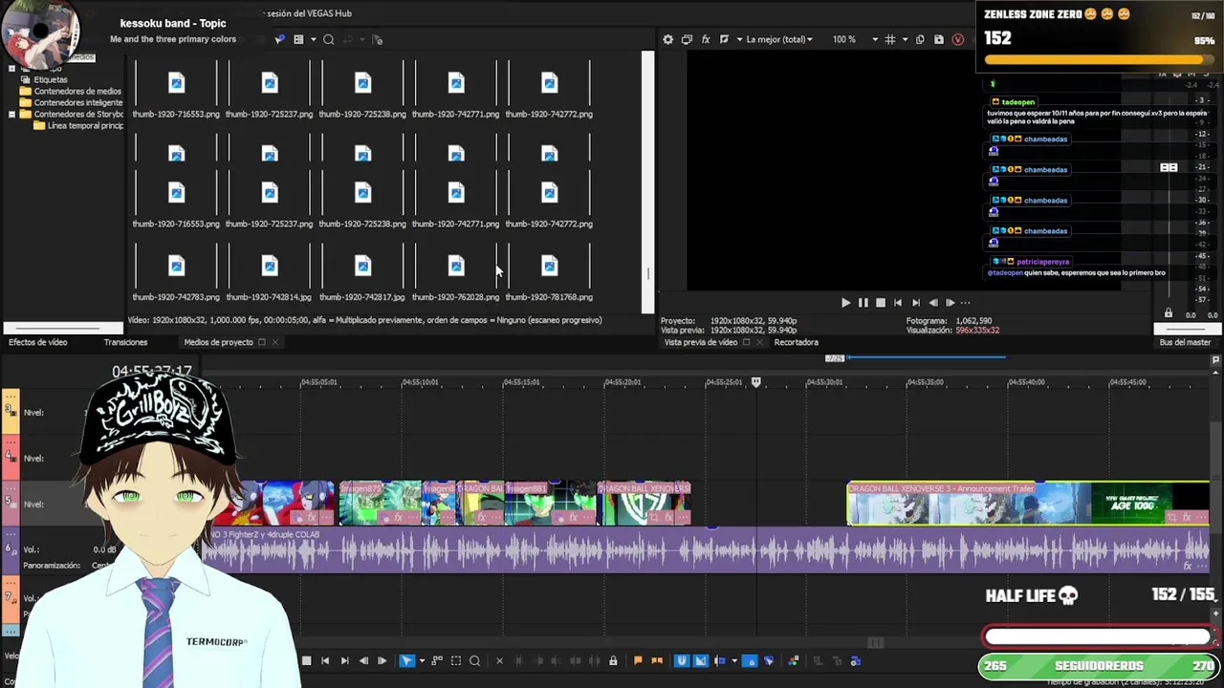The width and height of the screenshot is (1224, 688).
Task: Select Línea temporal principal storyboard item
Action: coord(85,125)
